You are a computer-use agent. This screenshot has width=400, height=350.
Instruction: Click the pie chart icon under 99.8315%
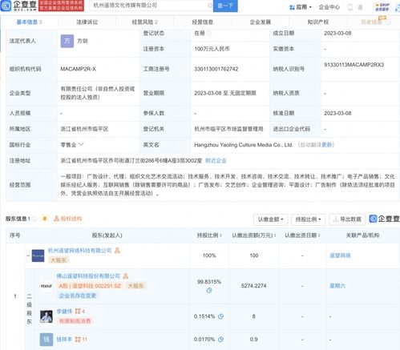(209, 290)
